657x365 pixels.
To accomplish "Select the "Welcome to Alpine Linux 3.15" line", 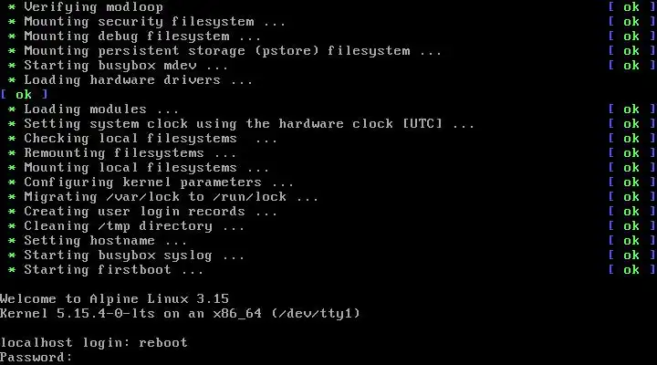I will point(114,299).
